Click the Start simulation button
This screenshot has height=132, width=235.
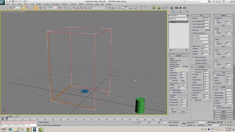pyautogui.click(x=172, y=109)
